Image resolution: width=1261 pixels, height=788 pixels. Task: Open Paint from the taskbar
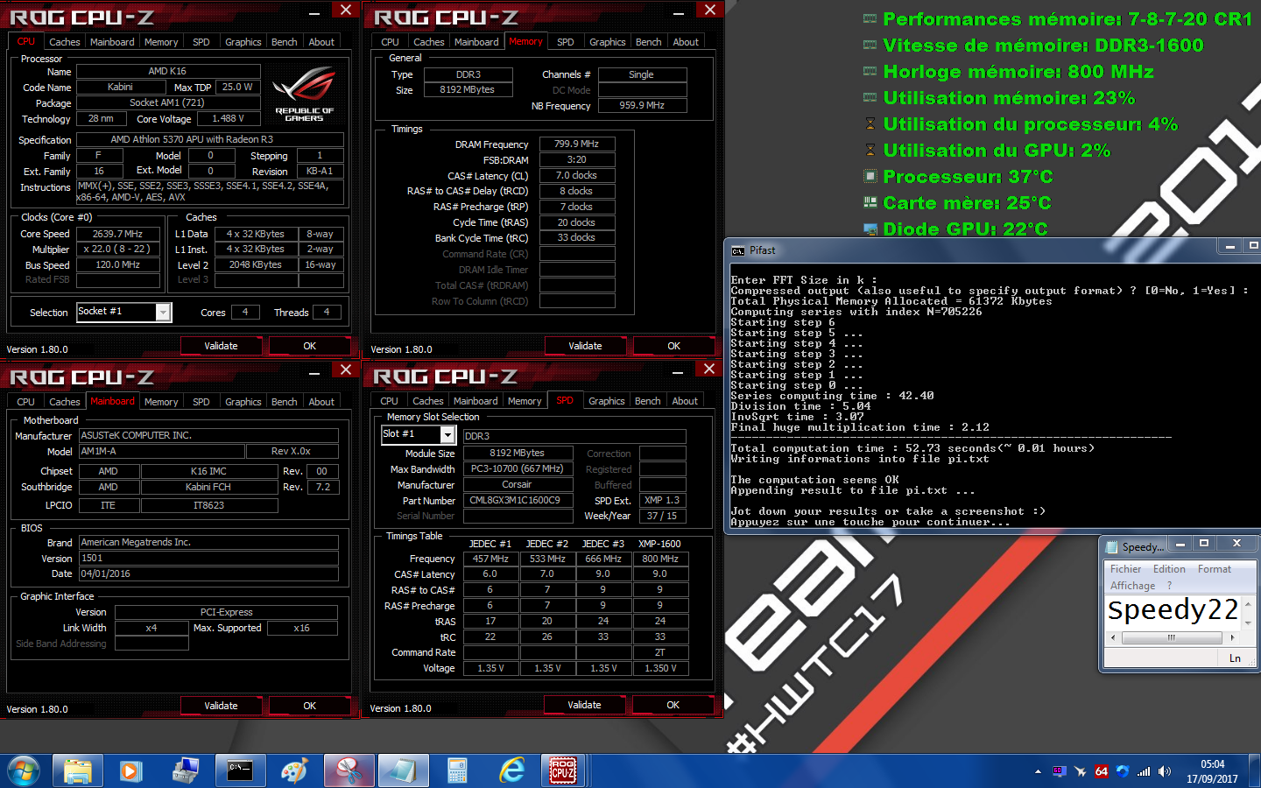(x=294, y=770)
